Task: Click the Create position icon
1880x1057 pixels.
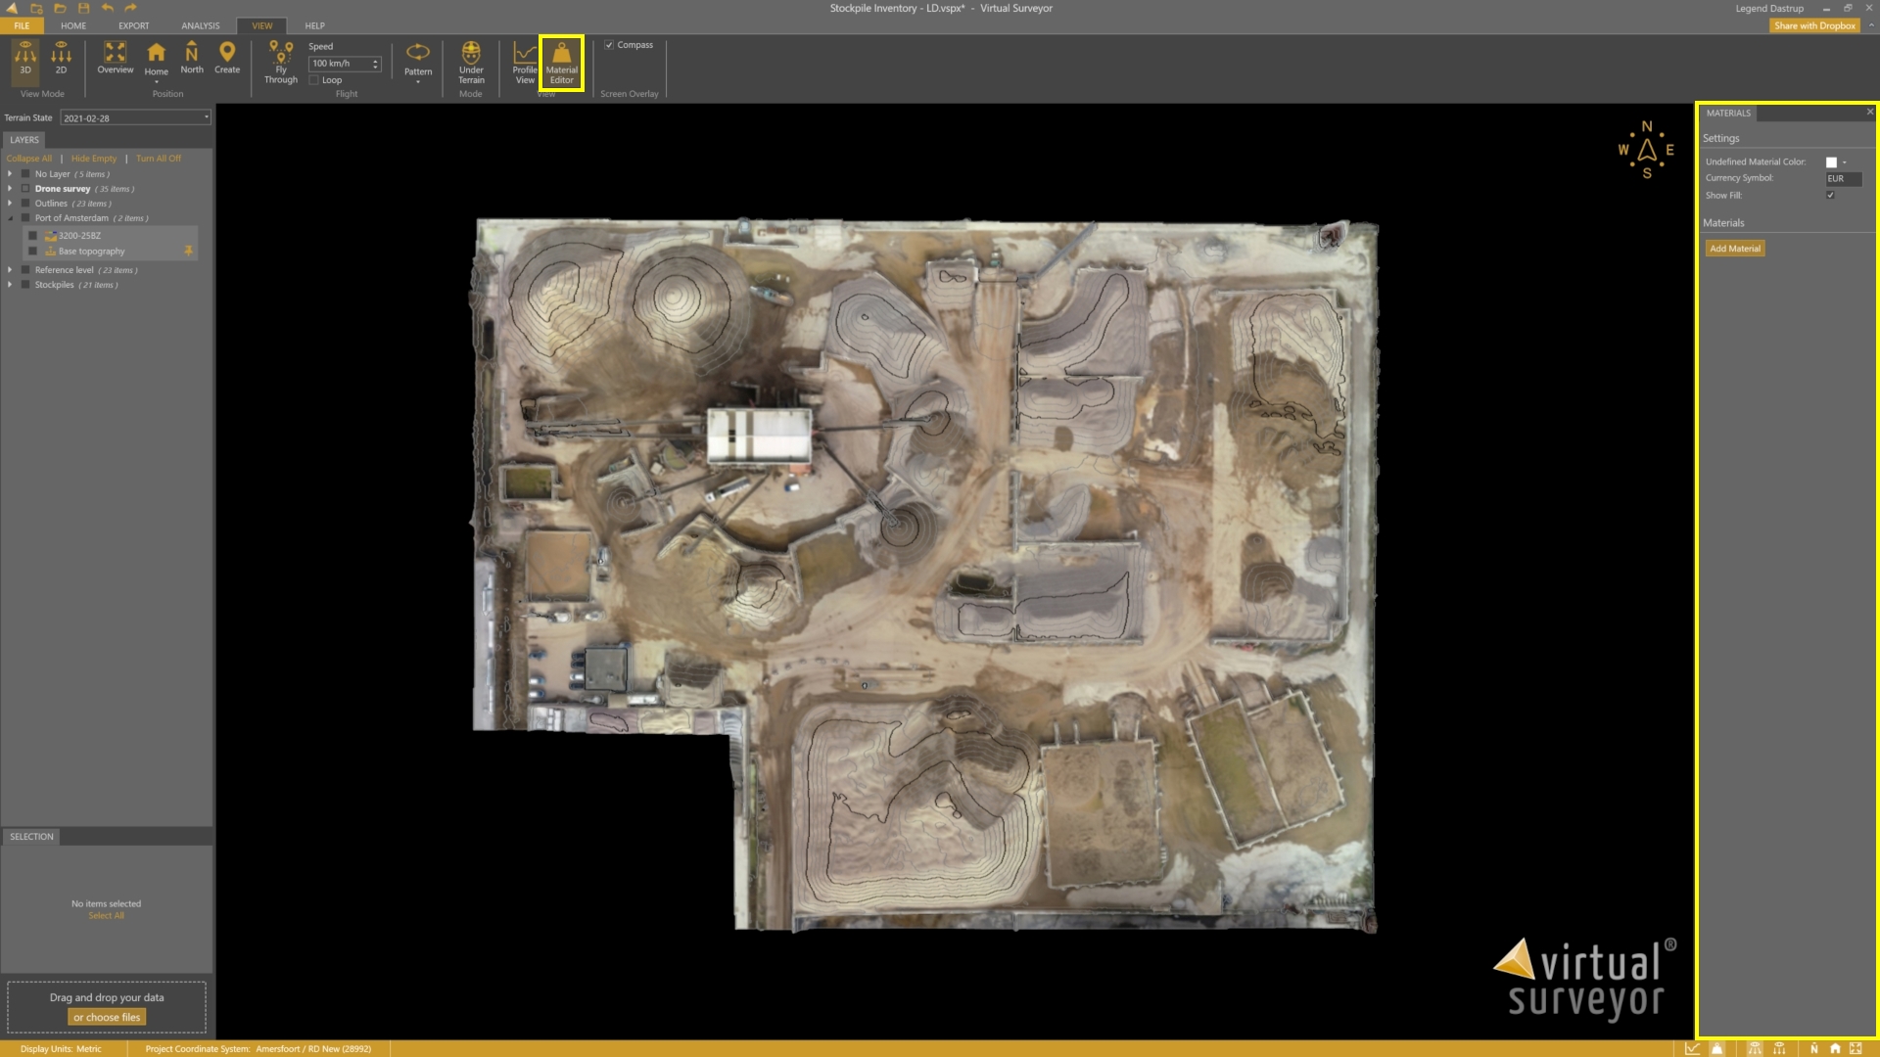Action: (227, 54)
